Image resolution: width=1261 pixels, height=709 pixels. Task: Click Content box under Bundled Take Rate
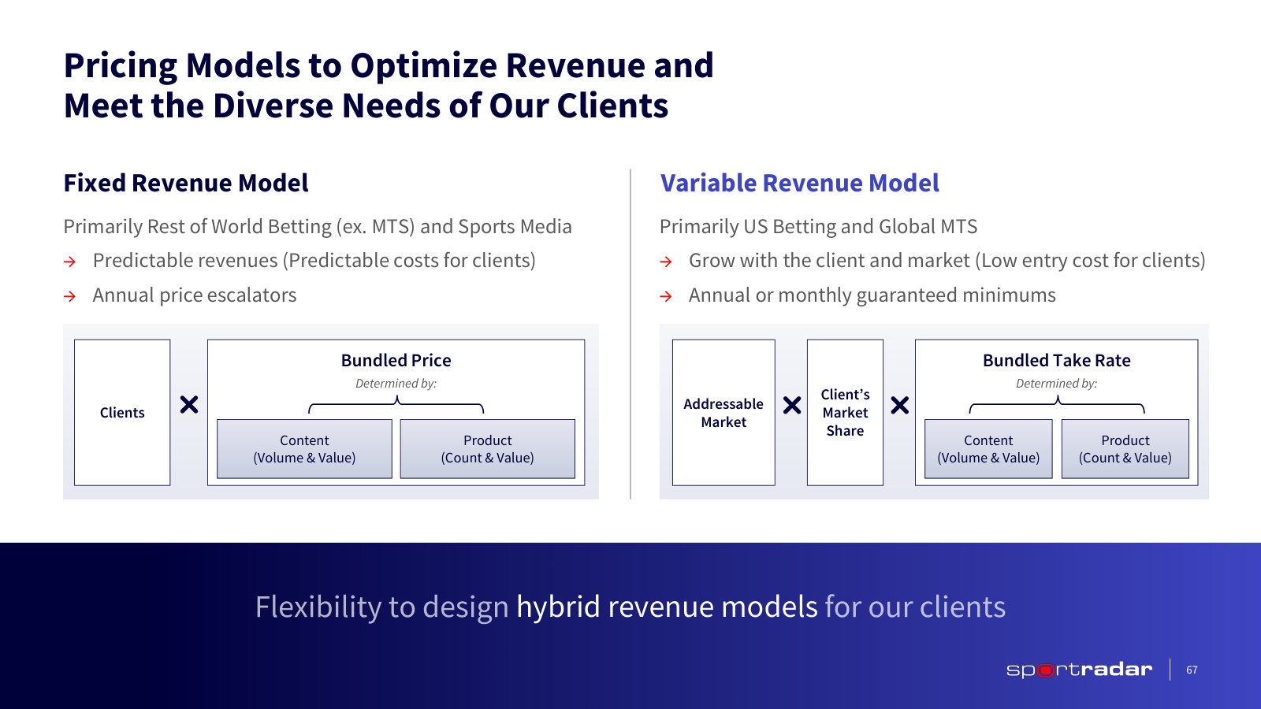(x=988, y=449)
